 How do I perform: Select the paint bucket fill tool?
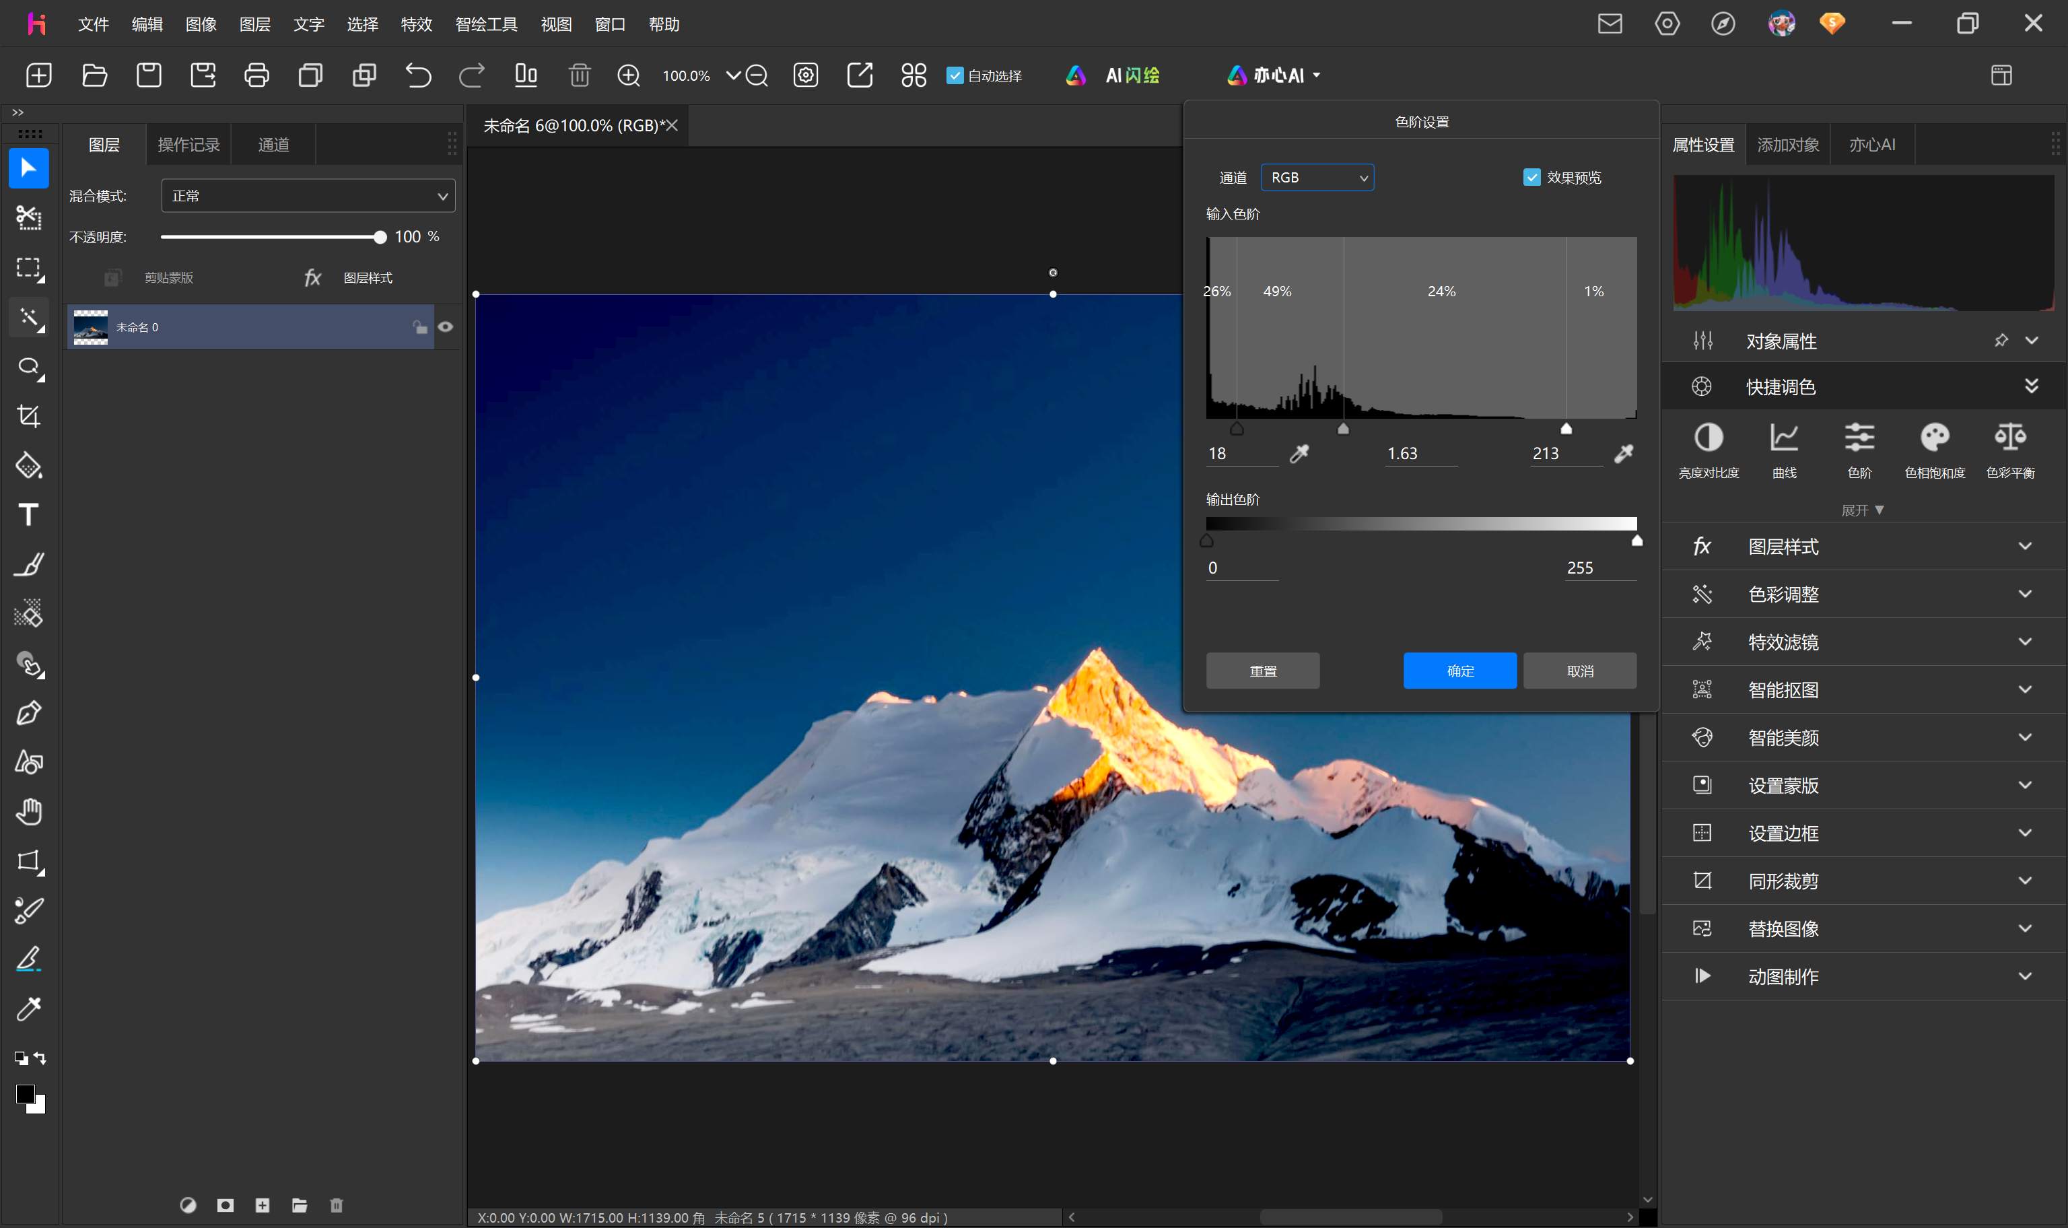pyautogui.click(x=29, y=466)
